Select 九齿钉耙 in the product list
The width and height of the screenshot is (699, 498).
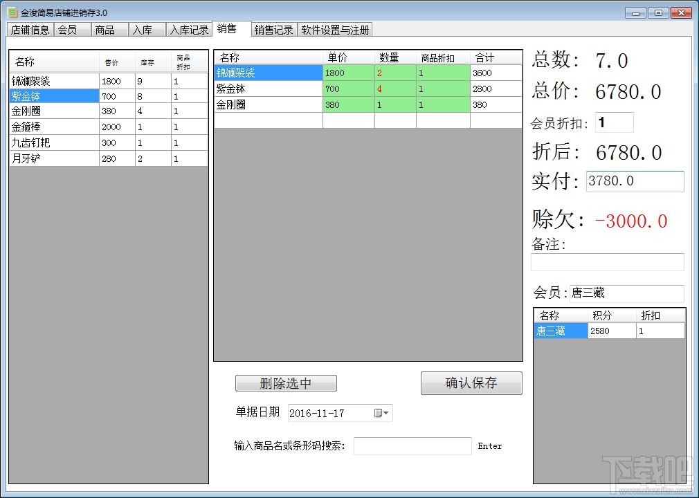pyautogui.click(x=54, y=143)
